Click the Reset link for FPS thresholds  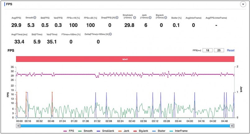coord(230,50)
